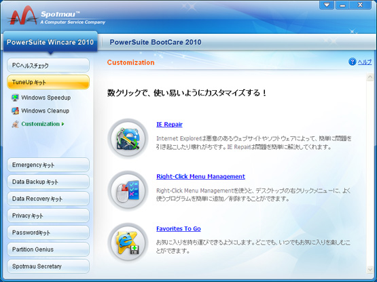Minimize the Spotmau window
The width and height of the screenshot is (377, 282).
point(342,5)
